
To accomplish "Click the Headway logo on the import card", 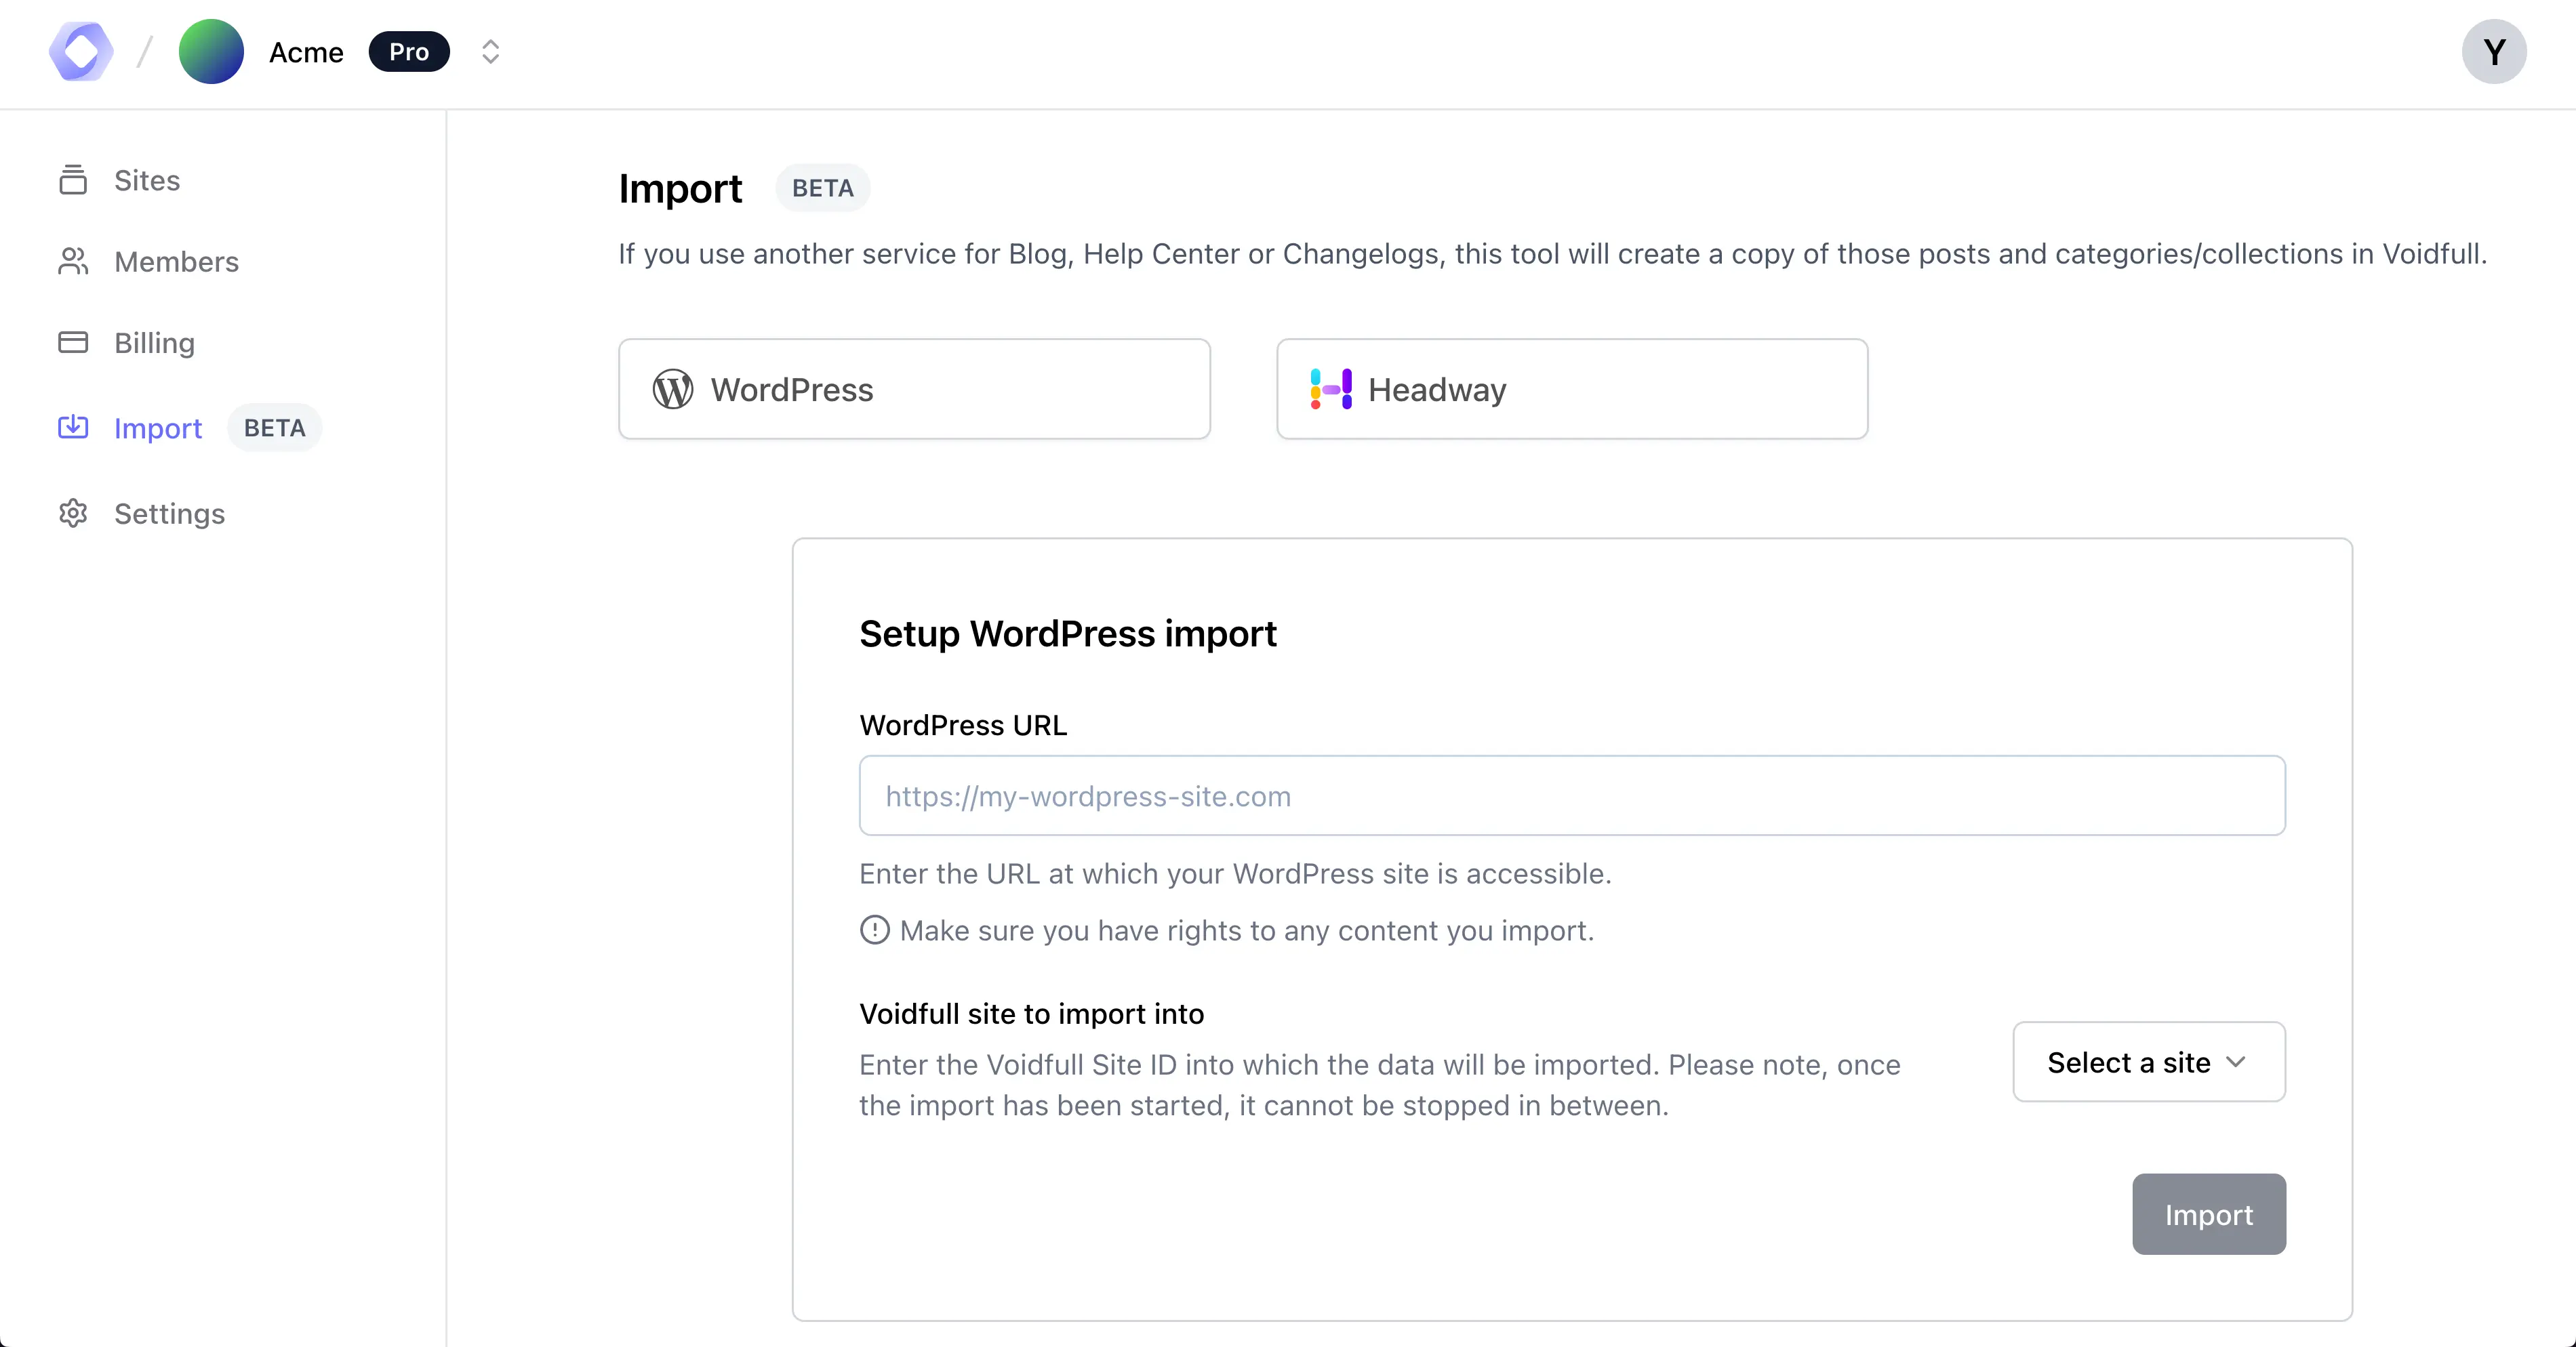I will click(x=1329, y=390).
